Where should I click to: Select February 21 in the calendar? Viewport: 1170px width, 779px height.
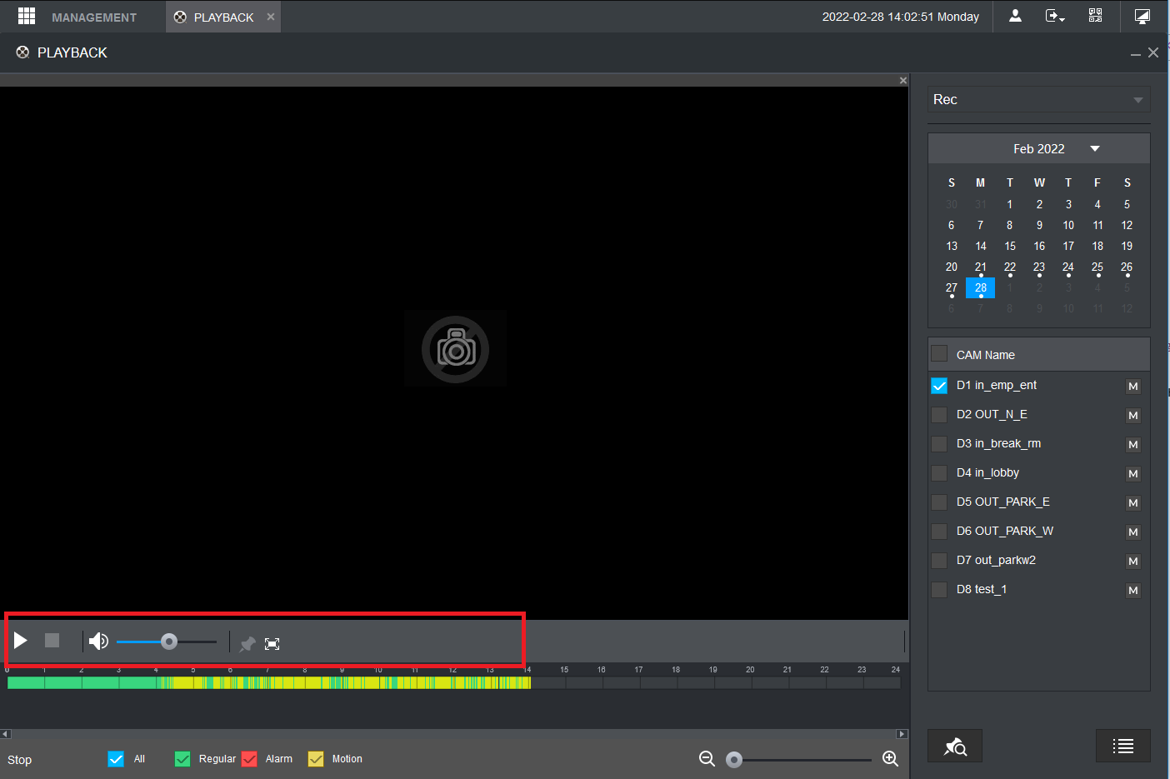[981, 267]
